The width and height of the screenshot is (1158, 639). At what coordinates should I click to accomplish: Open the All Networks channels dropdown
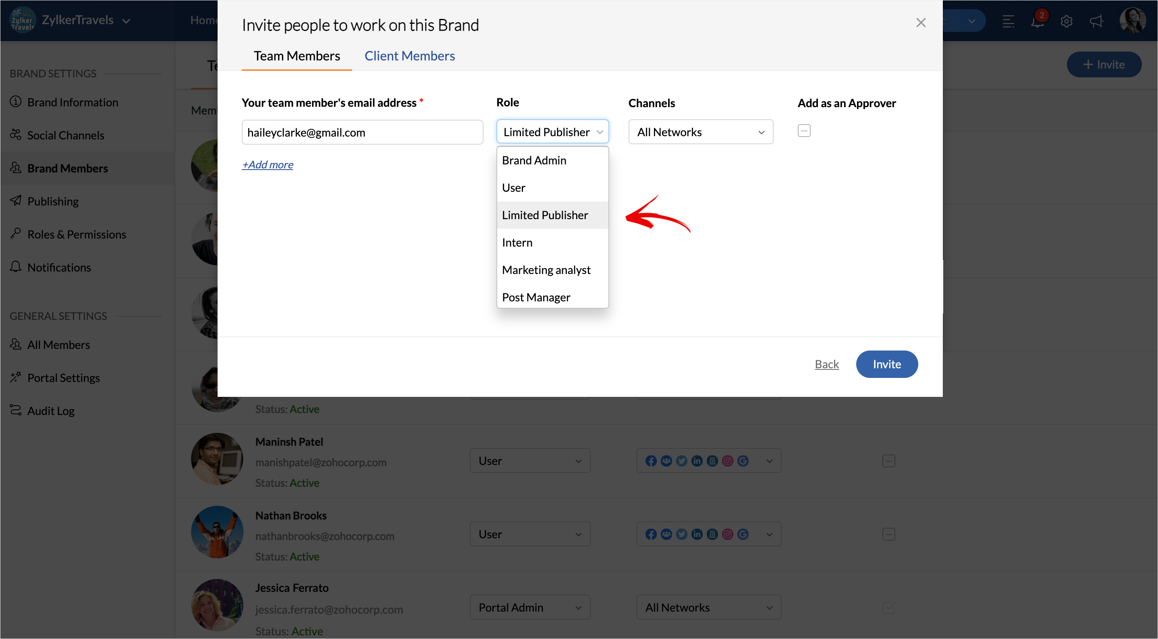[x=700, y=132]
